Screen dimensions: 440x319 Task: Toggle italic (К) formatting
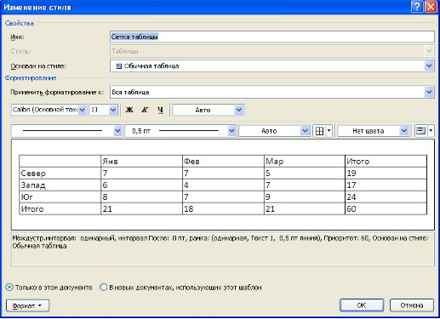pos(145,110)
